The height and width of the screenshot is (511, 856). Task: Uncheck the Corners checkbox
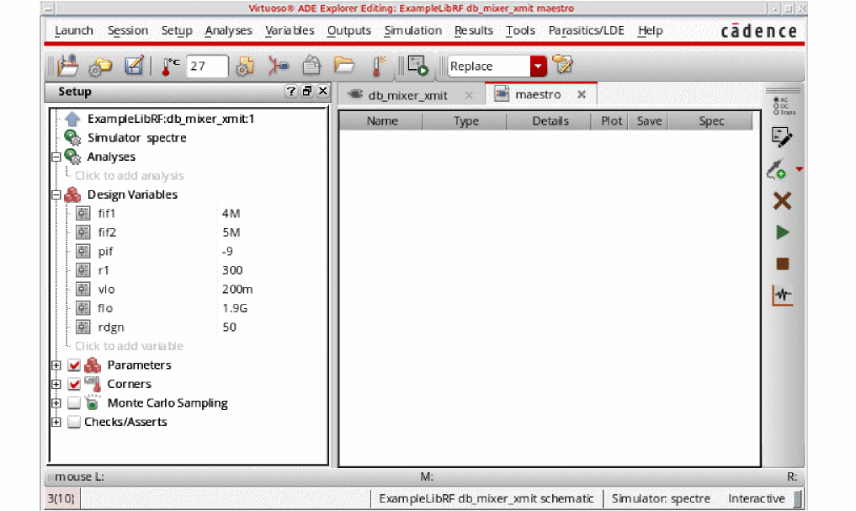point(74,384)
